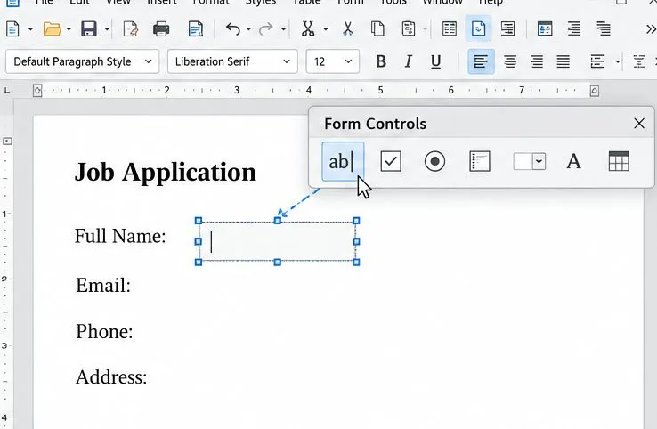Open print preview icon beside the printer
Screen dimensions: 657x429
(x=195, y=29)
